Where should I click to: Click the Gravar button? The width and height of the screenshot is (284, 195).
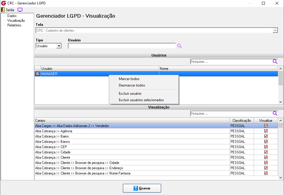click(142, 188)
